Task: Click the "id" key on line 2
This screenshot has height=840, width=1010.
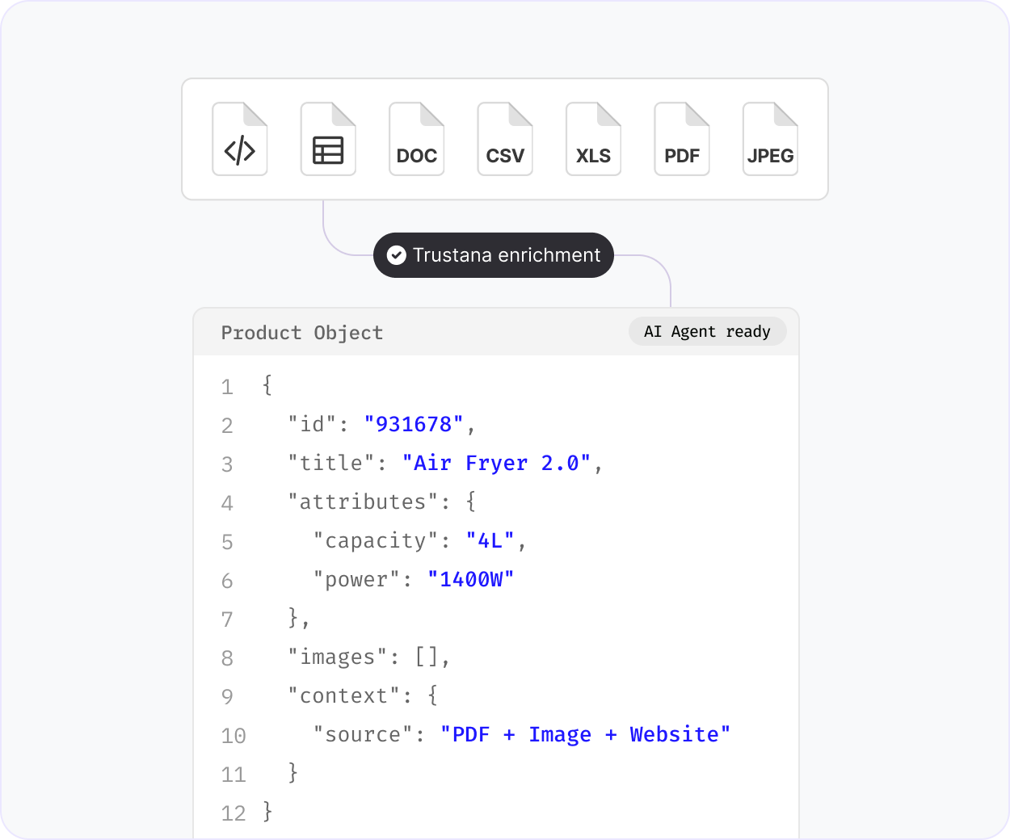Action: [313, 424]
